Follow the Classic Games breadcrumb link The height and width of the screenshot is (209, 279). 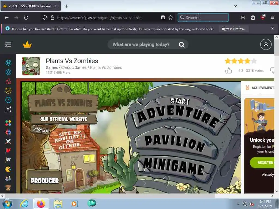click(x=74, y=67)
